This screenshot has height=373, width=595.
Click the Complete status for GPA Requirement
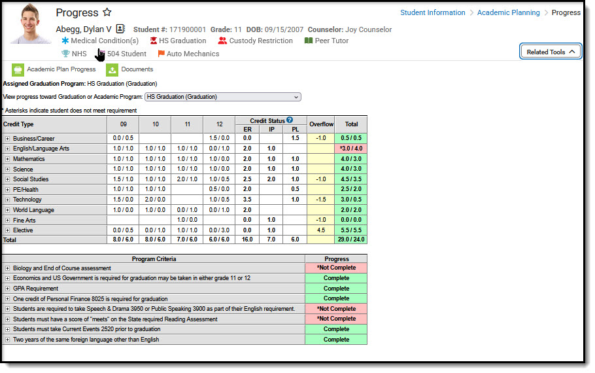(x=336, y=289)
